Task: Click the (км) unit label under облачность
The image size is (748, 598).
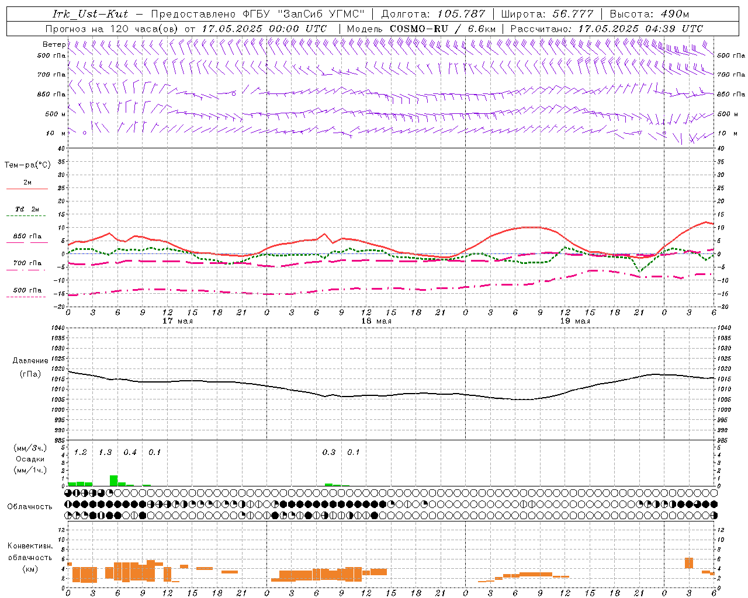Action: pos(30,569)
